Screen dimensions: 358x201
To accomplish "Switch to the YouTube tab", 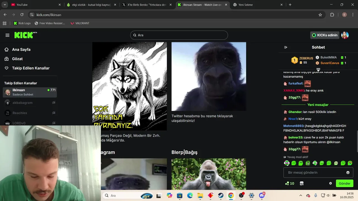I will click(x=36, y=5).
